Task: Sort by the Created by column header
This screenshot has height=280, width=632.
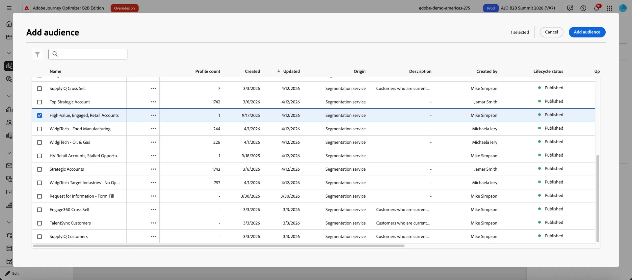Action: (x=487, y=71)
